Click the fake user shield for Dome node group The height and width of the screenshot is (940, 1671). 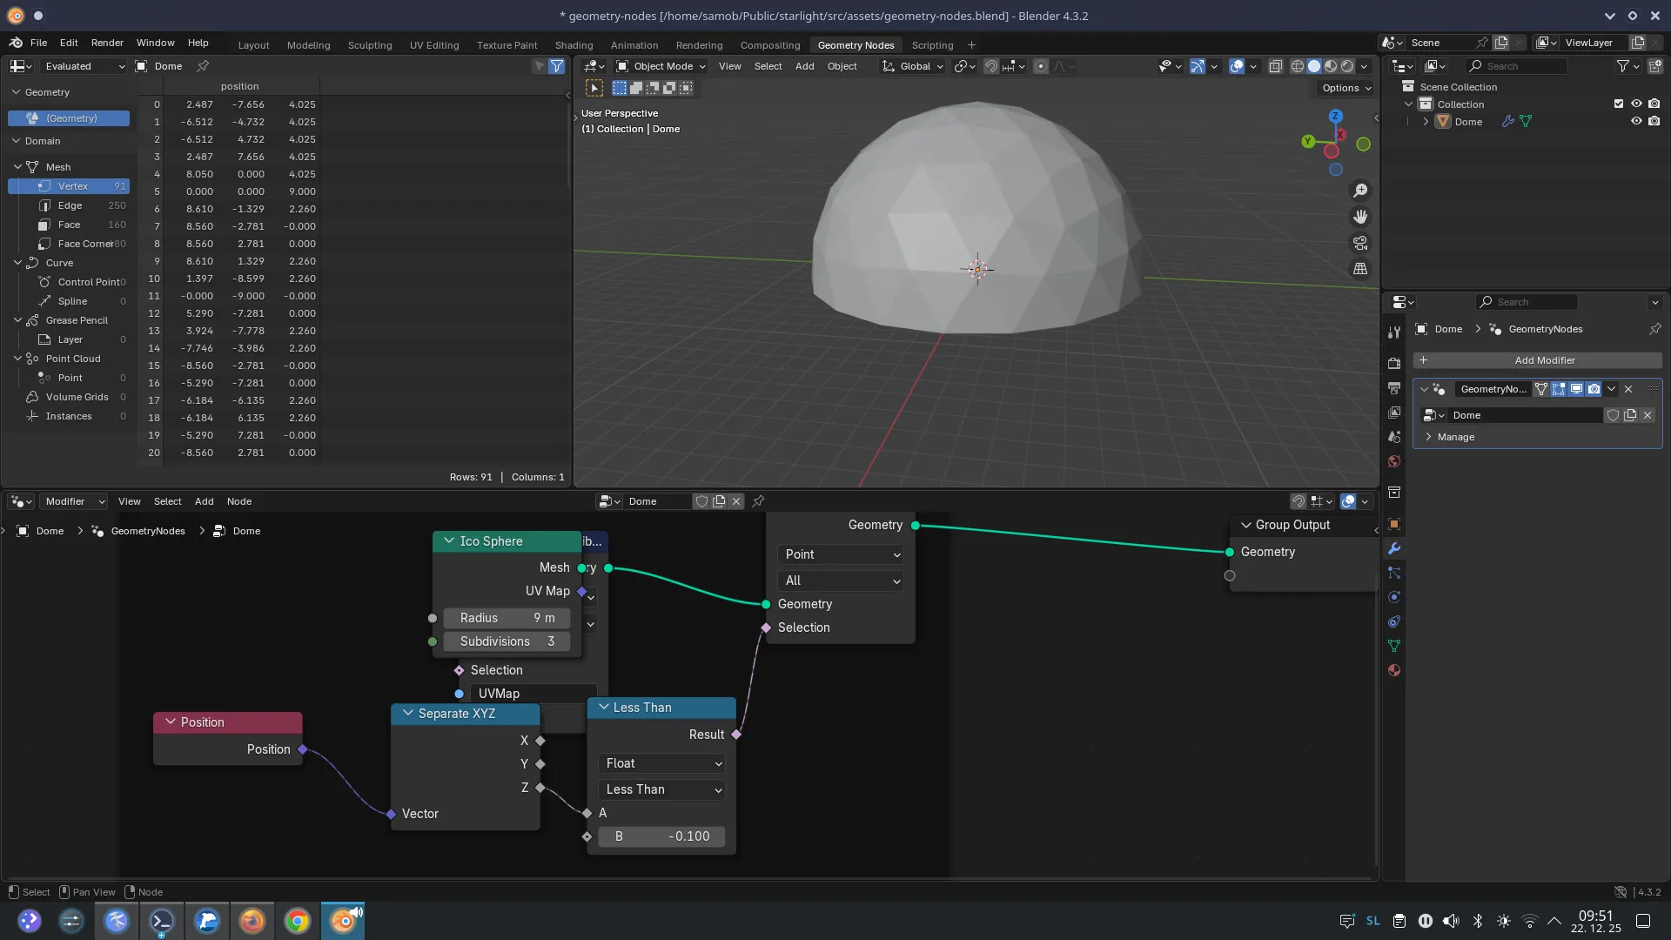[x=1613, y=415]
